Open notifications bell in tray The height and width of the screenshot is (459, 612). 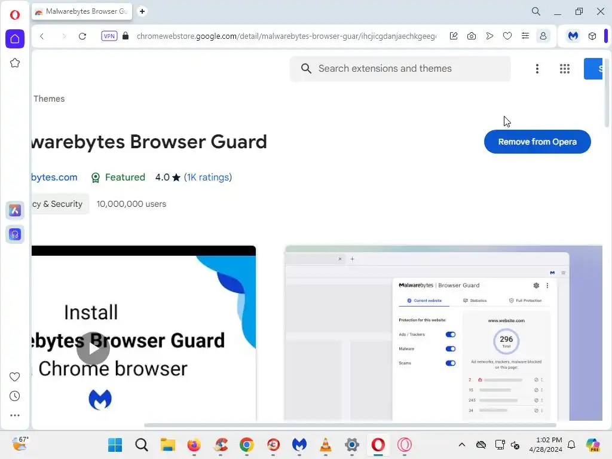click(x=571, y=445)
